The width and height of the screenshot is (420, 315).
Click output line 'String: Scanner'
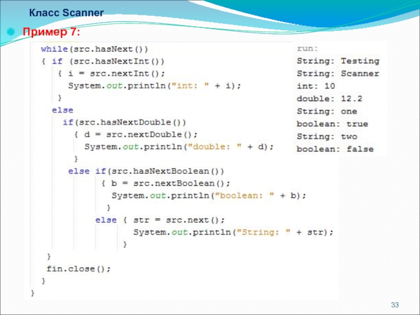click(338, 73)
